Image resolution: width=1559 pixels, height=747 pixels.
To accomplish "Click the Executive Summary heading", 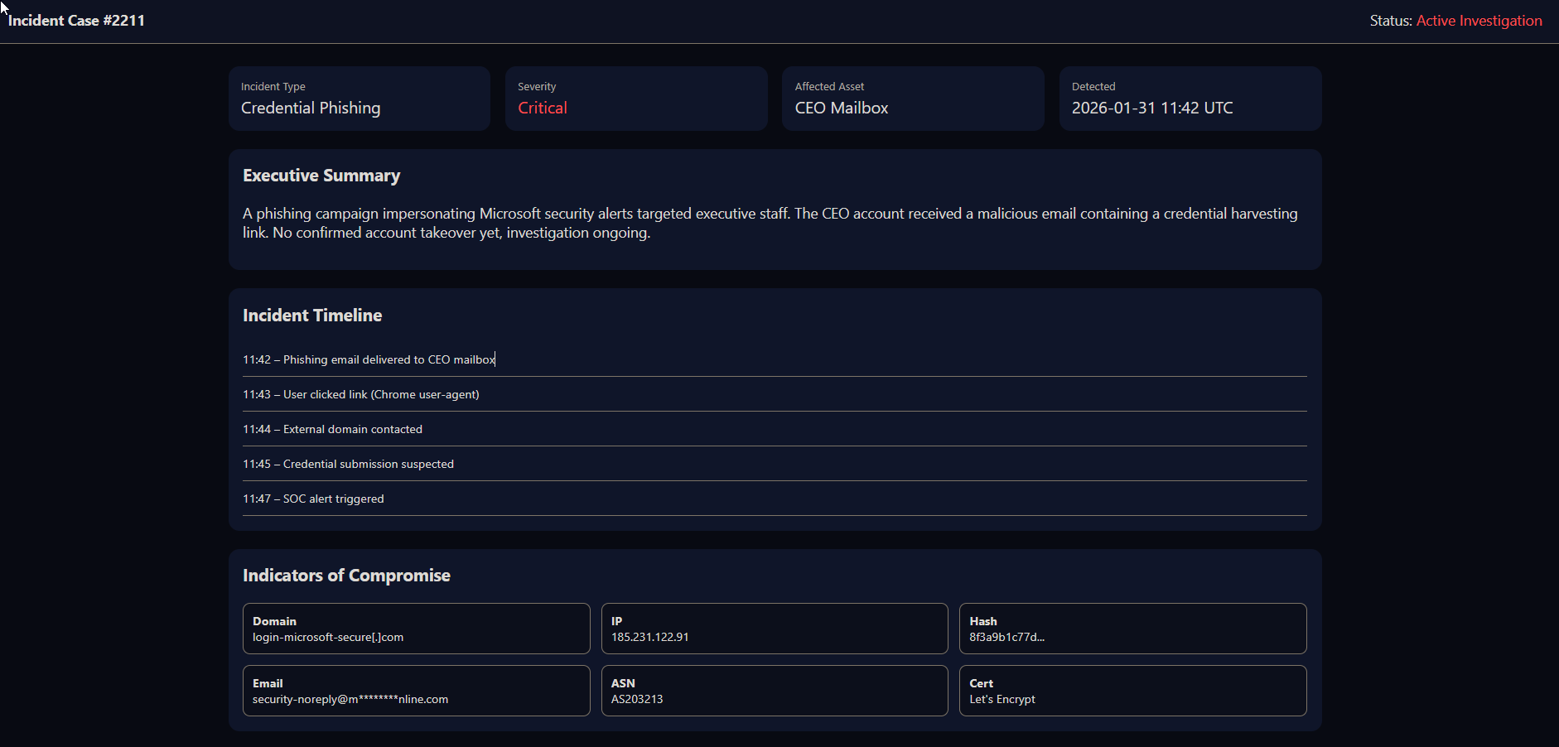I will coord(321,176).
